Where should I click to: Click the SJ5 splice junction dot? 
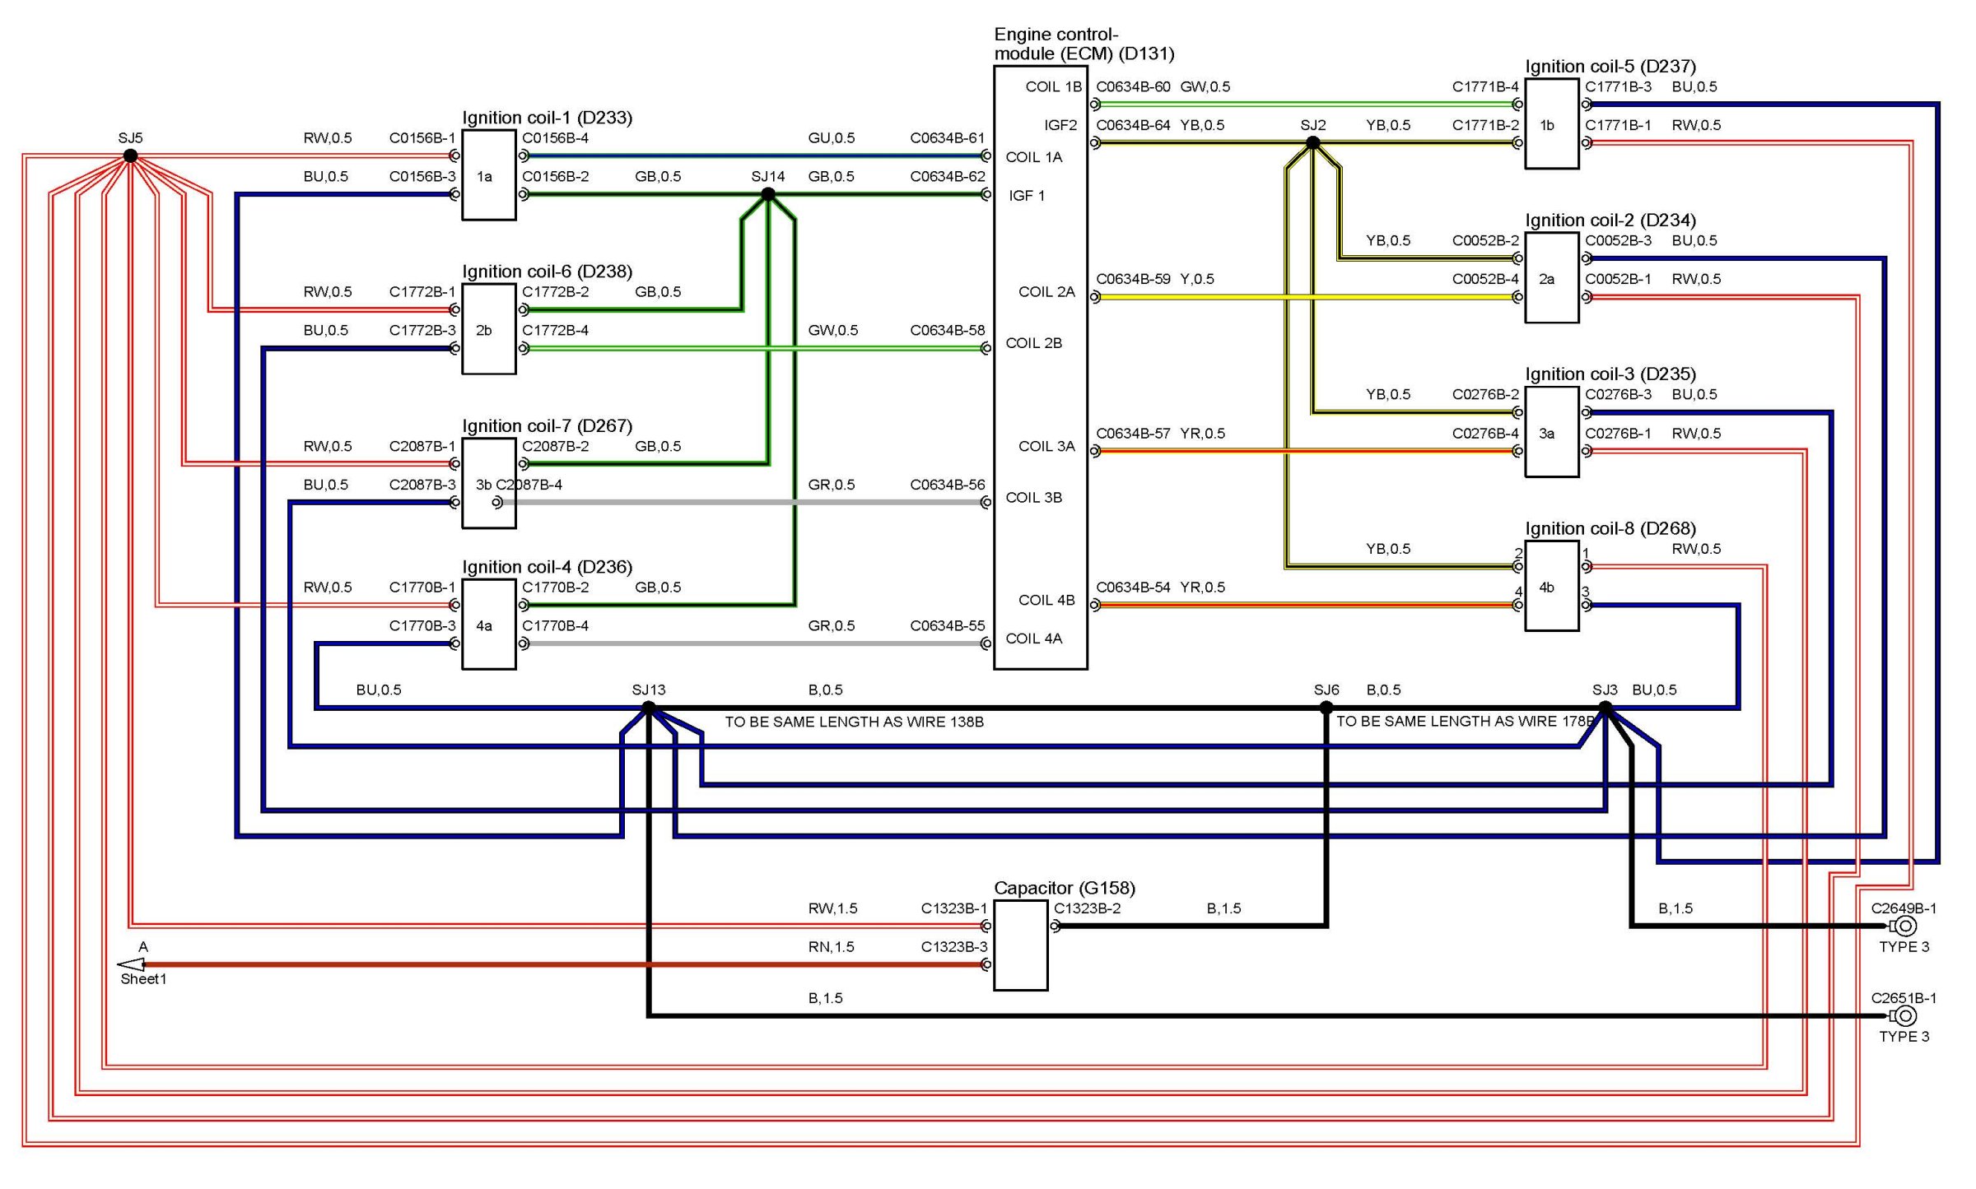click(x=130, y=156)
